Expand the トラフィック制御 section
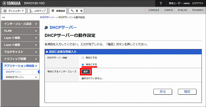Image resolution: width=206 pixels, height=107 pixels. click(x=20, y=59)
